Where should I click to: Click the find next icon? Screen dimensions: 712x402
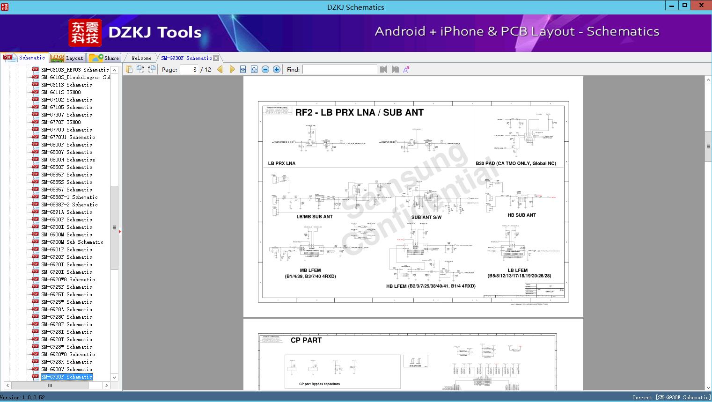tap(395, 69)
